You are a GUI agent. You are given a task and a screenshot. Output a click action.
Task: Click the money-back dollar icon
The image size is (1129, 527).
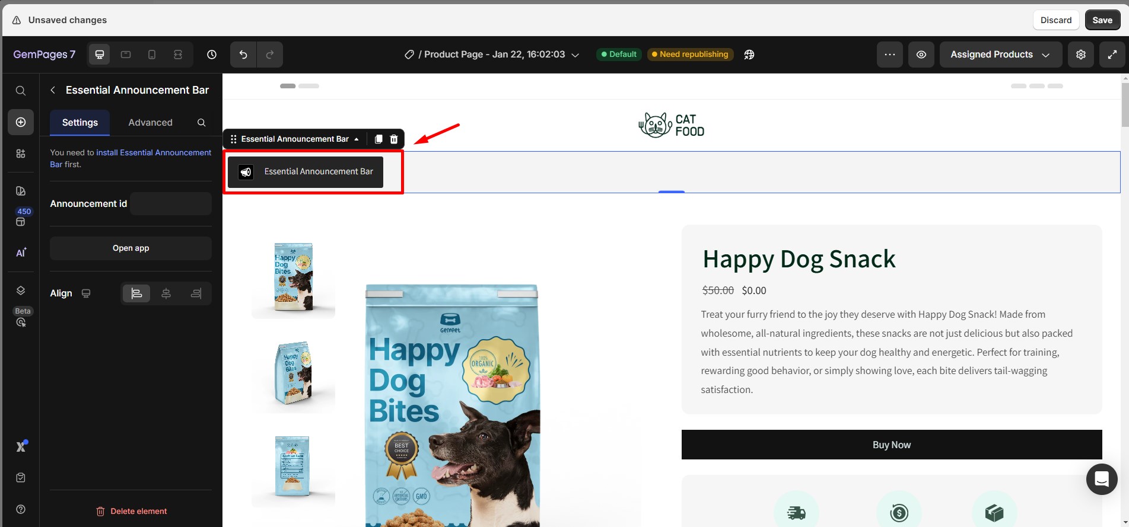pos(899,512)
